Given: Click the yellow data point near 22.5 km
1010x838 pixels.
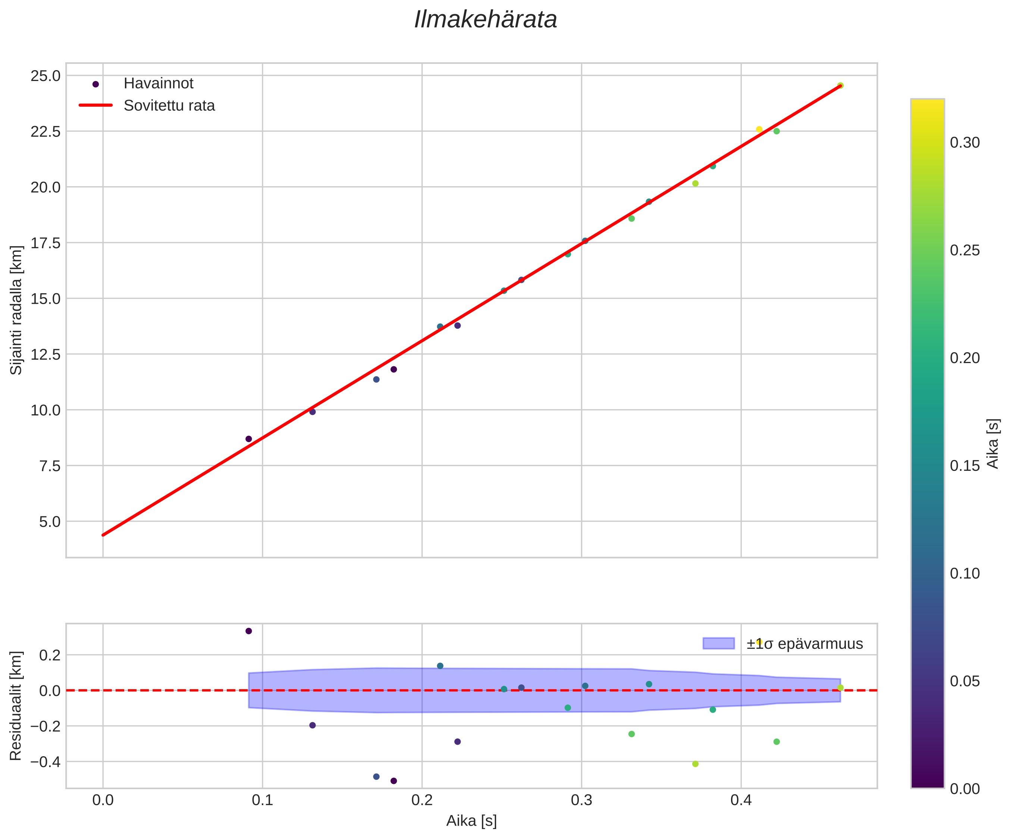Looking at the screenshot, I should 759,129.
